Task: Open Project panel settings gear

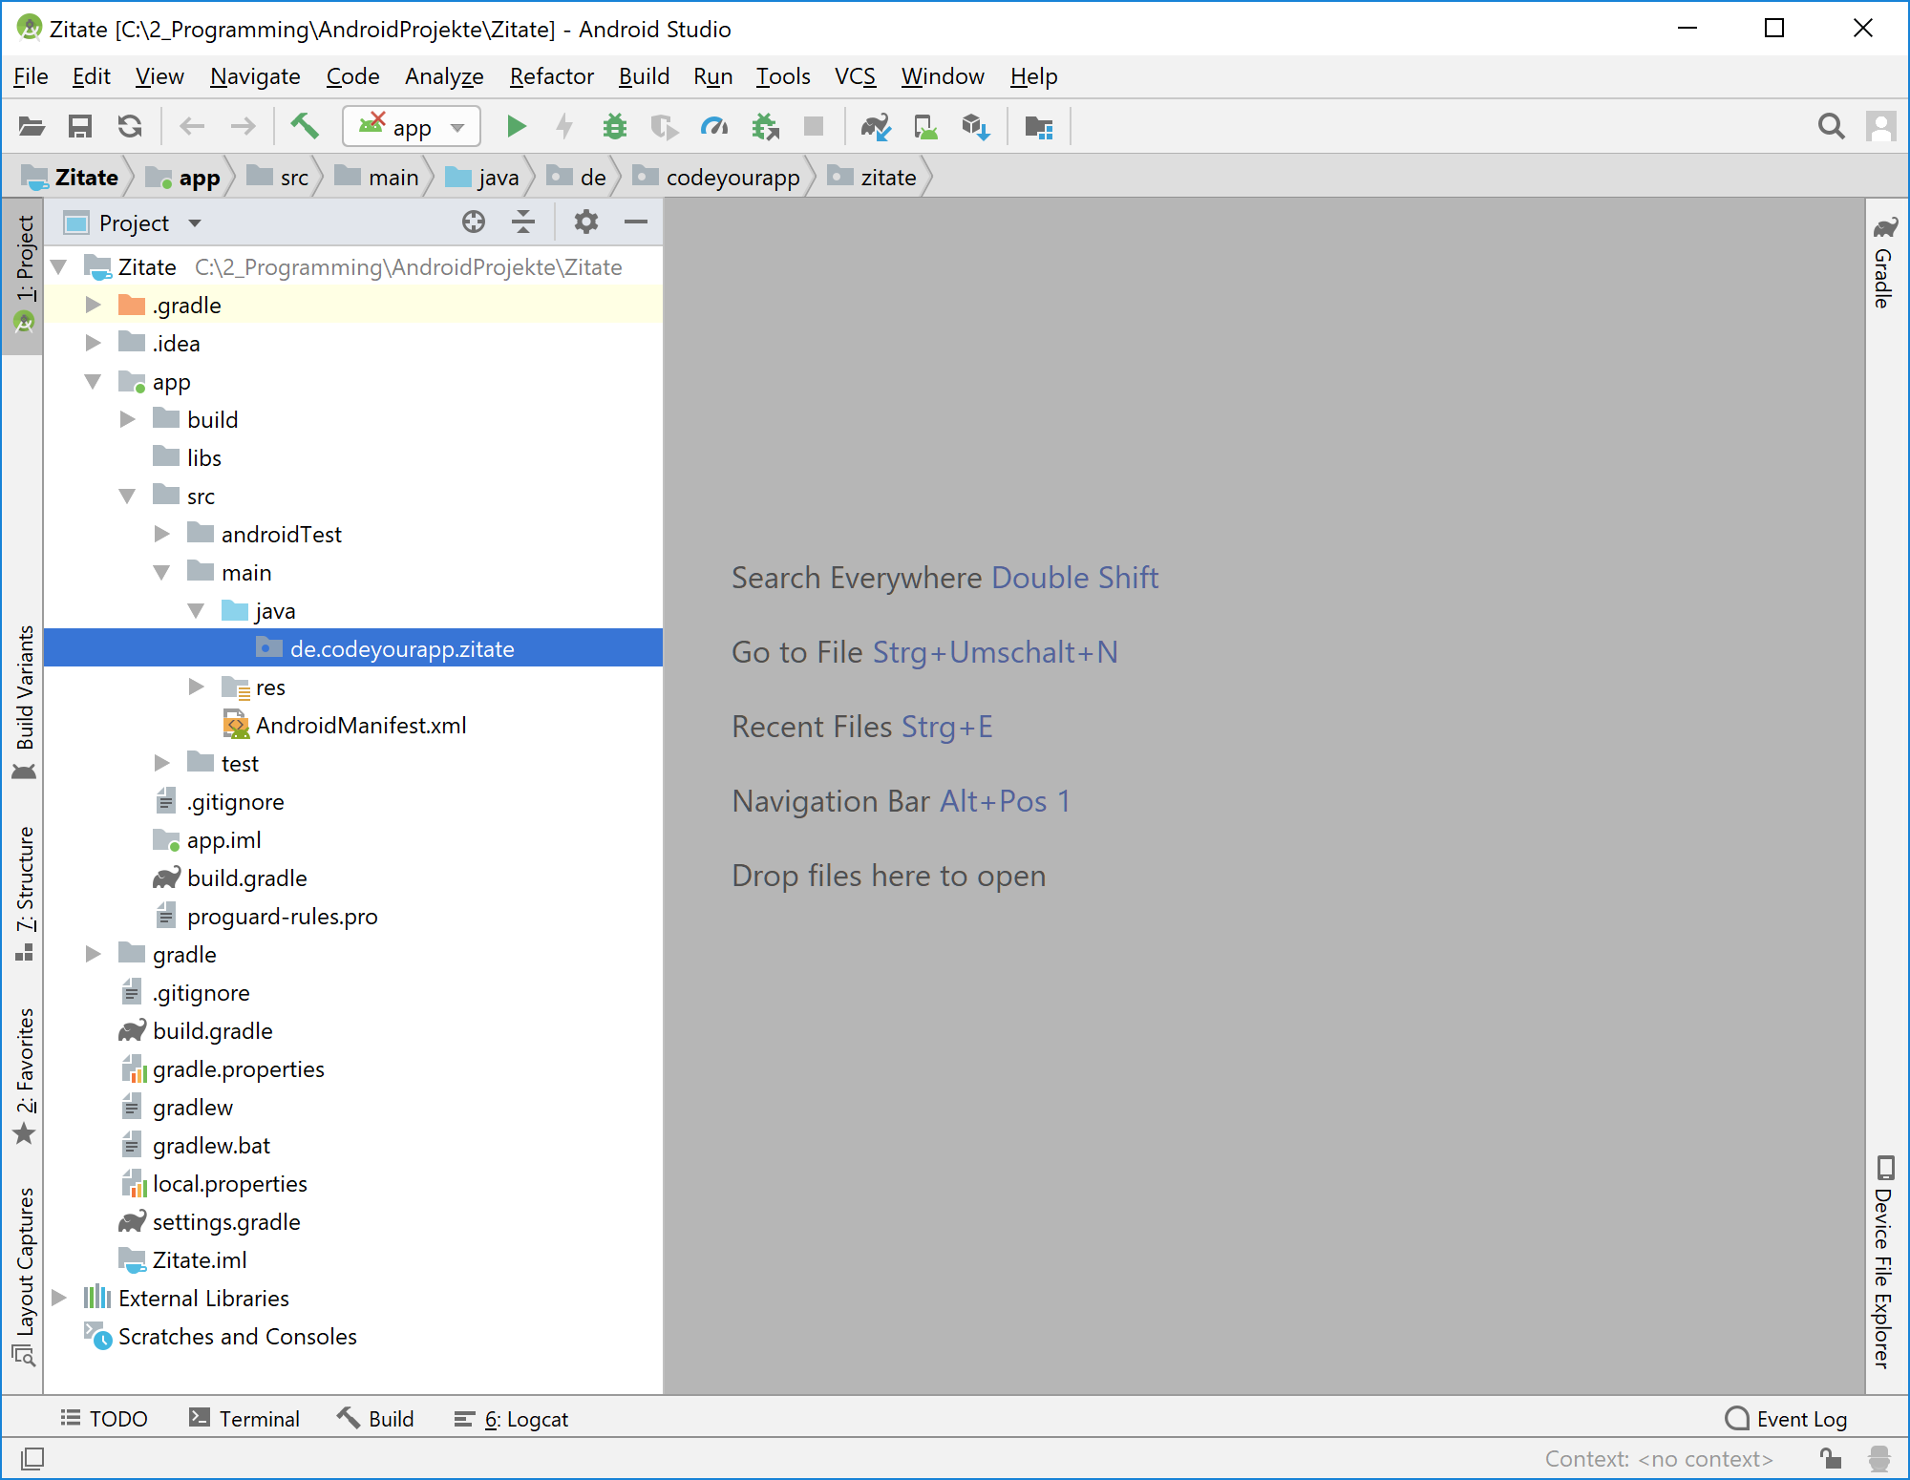Action: click(586, 222)
